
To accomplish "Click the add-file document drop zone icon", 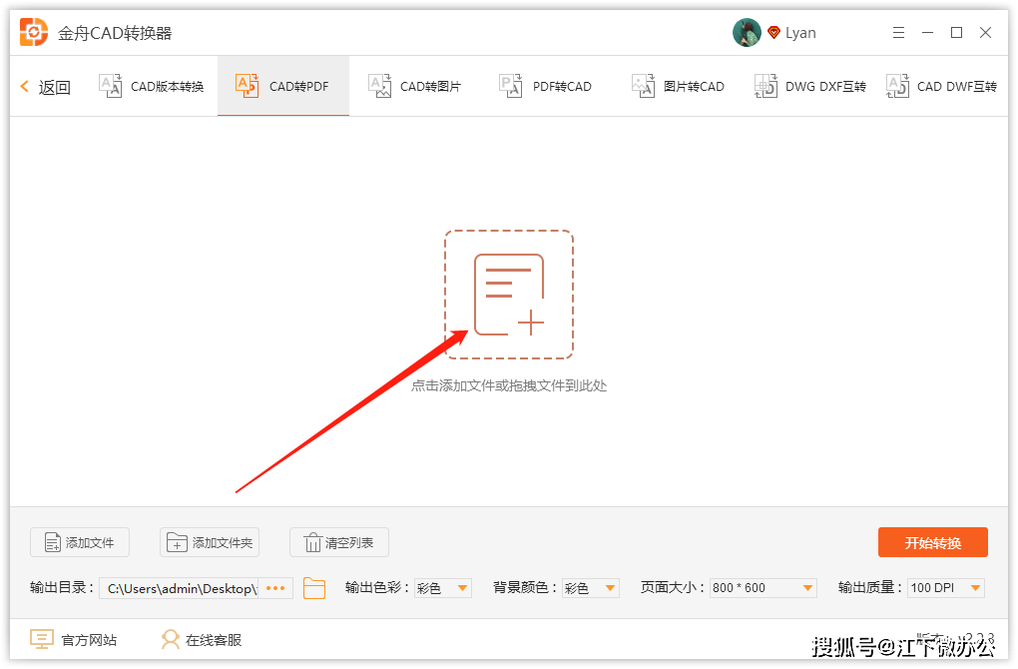I will [x=509, y=295].
